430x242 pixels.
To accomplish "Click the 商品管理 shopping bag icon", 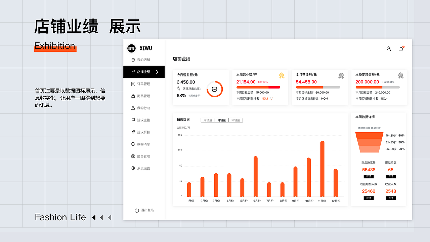I will point(134,96).
